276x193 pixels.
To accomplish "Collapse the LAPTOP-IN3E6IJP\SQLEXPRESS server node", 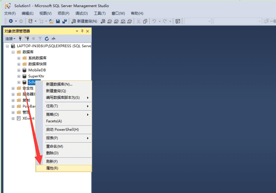I will pos(7,46).
